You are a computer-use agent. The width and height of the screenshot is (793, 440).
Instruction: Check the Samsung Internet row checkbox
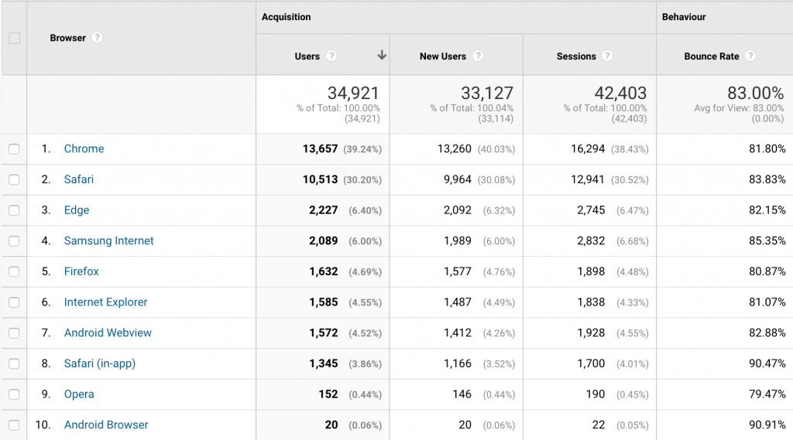(14, 241)
